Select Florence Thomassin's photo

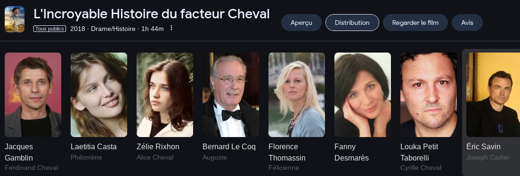tap(297, 95)
